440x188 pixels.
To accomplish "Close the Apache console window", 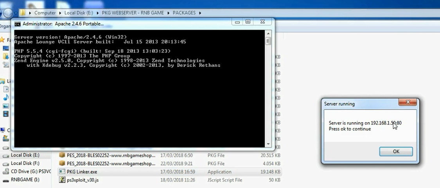I will [x=262, y=21].
